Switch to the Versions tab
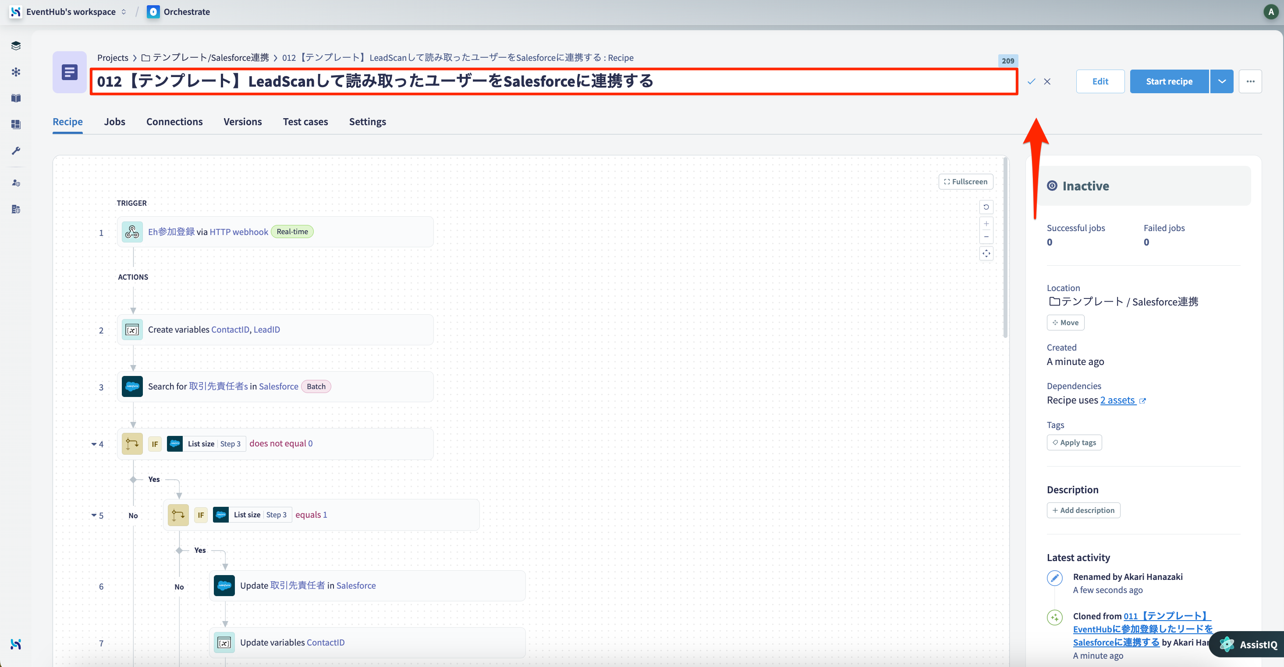The width and height of the screenshot is (1284, 667). click(x=243, y=122)
